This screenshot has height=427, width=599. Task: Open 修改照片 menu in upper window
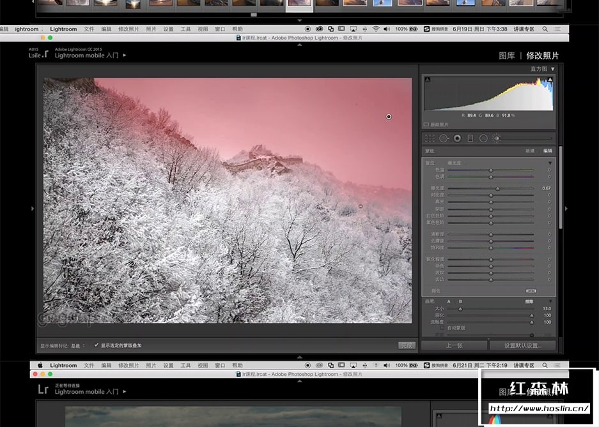128,29
